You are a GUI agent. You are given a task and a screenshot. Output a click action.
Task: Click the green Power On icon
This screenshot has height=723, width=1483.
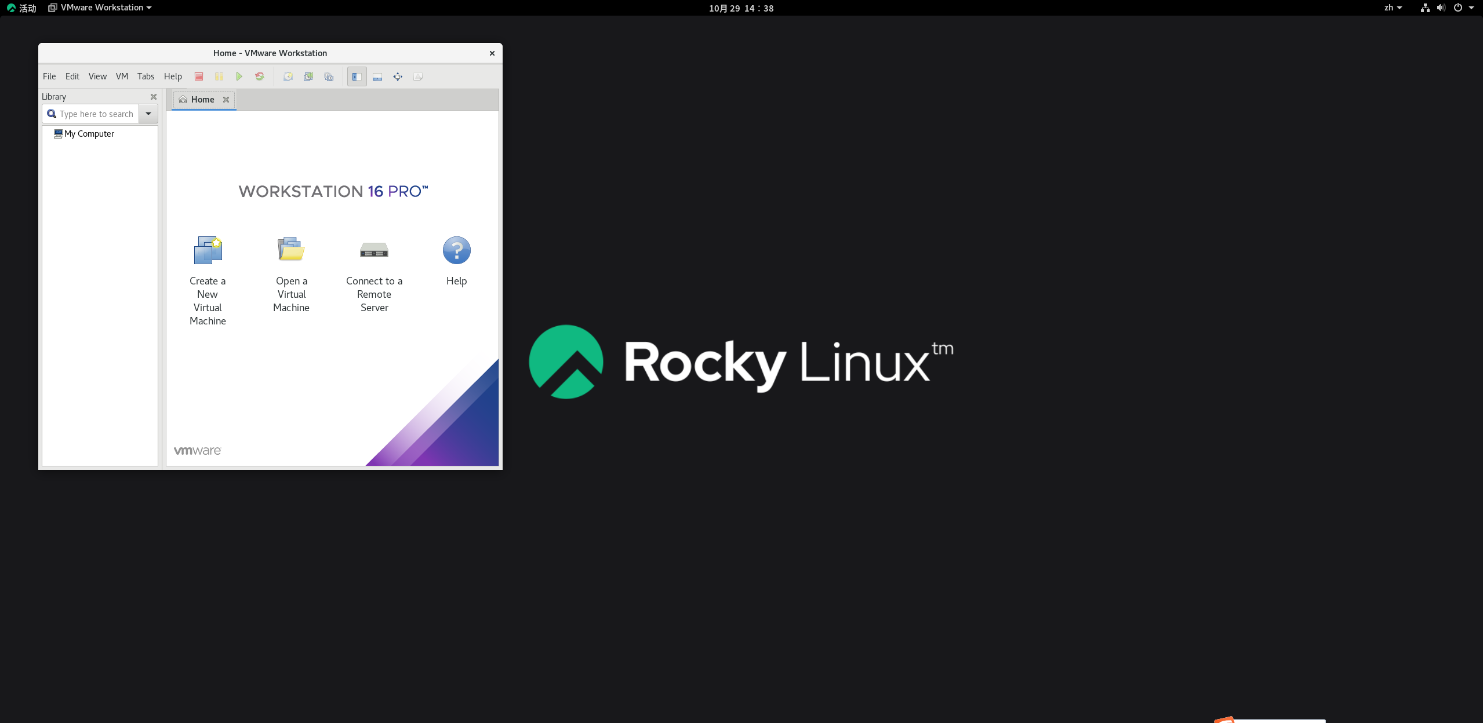point(239,76)
